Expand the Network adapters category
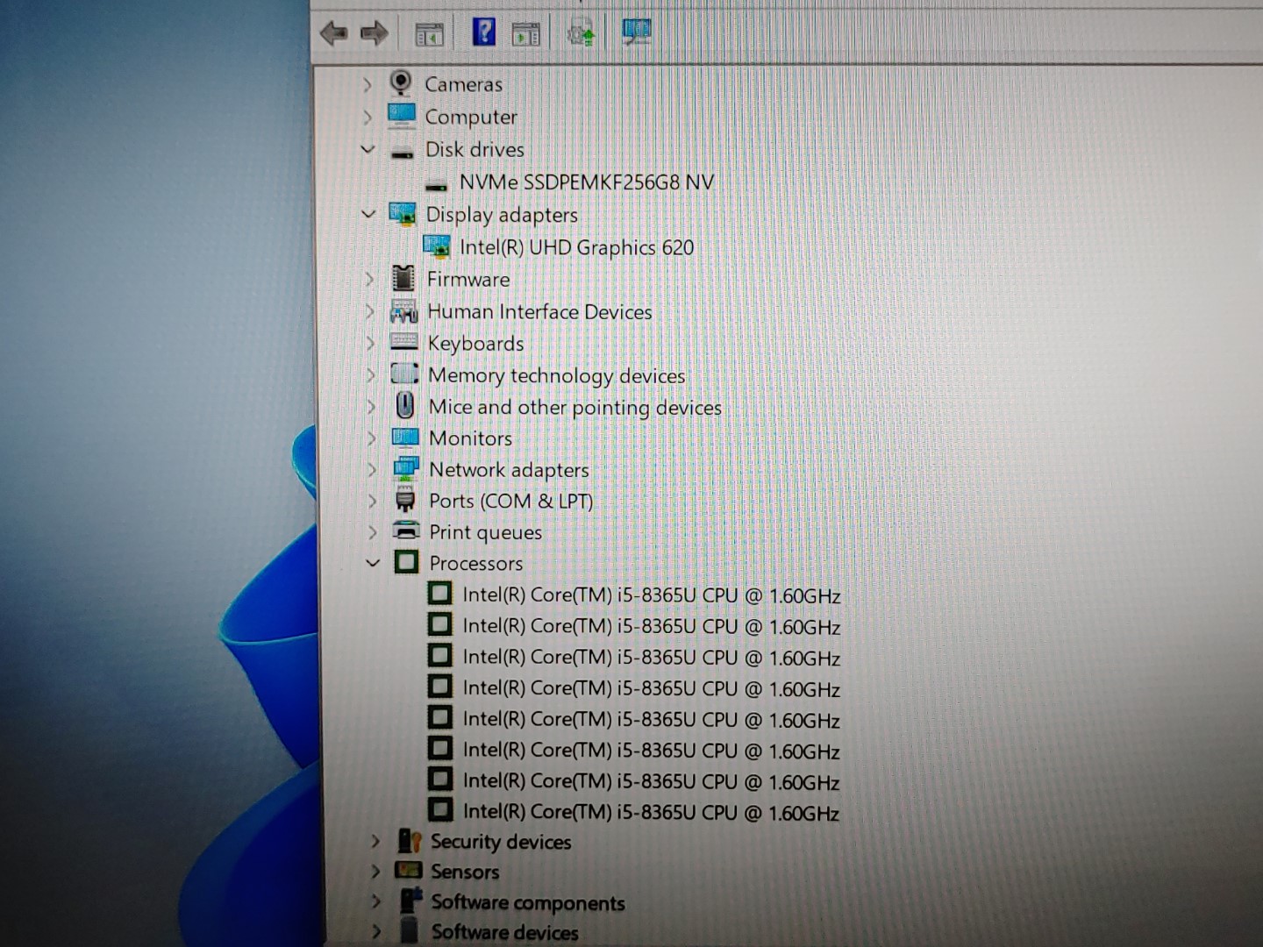Screen dimensions: 1263x947 372,469
